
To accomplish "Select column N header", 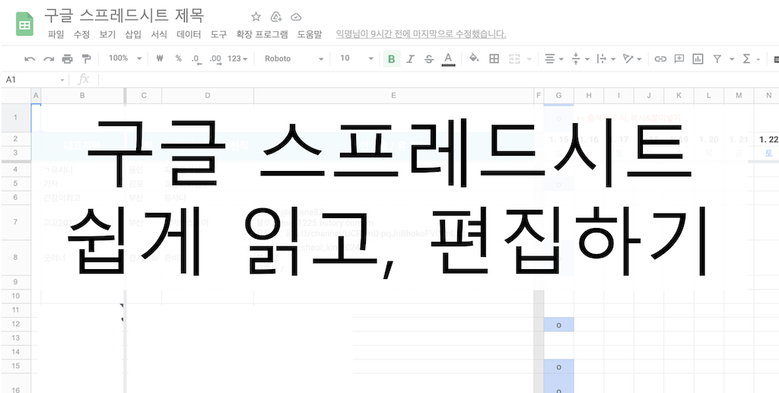I will point(768,95).
